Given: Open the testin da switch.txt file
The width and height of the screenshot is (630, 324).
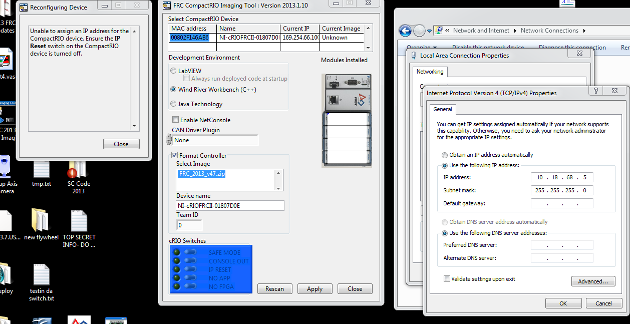Looking at the screenshot, I should [x=42, y=282].
